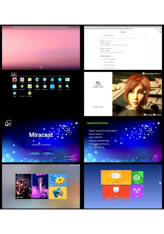Click the Devices button on Miracast screen
Viewport: 164px width, 234px height.
(48, 153)
